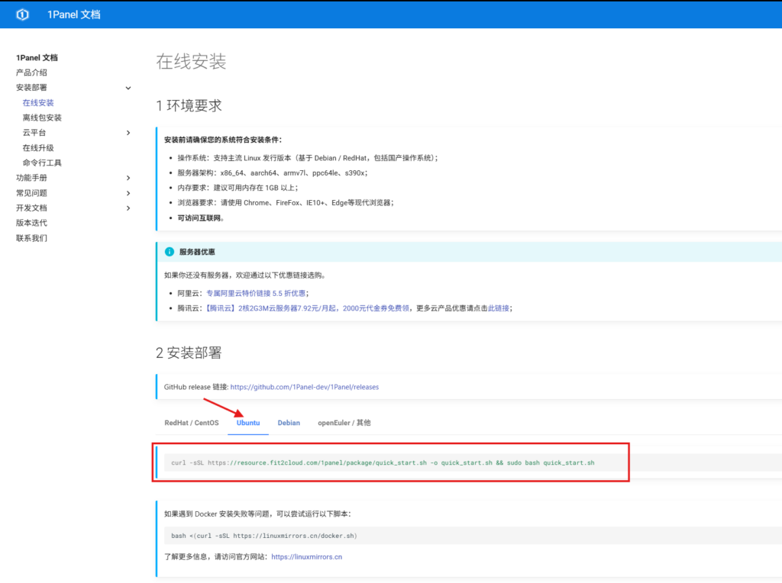The image size is (782, 583).
Task: Click the curl quick_start.sh install command block
Action: [382, 462]
